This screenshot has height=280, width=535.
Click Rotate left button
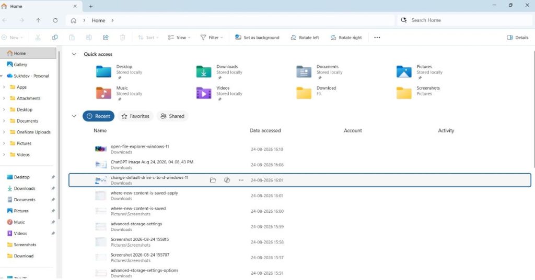(305, 38)
